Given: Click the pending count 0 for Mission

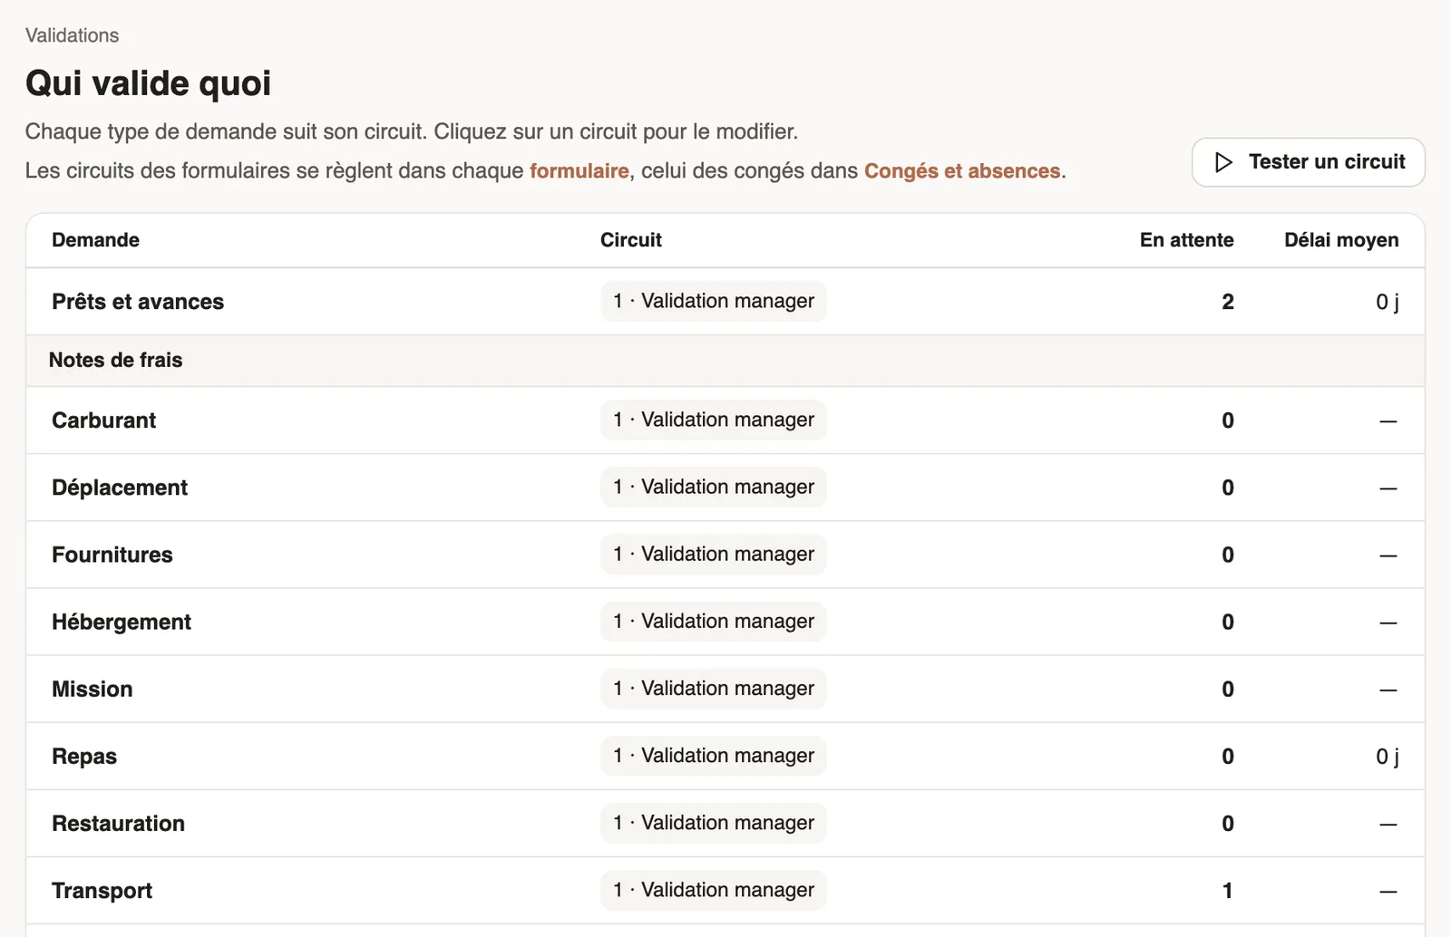Looking at the screenshot, I should pos(1228,689).
